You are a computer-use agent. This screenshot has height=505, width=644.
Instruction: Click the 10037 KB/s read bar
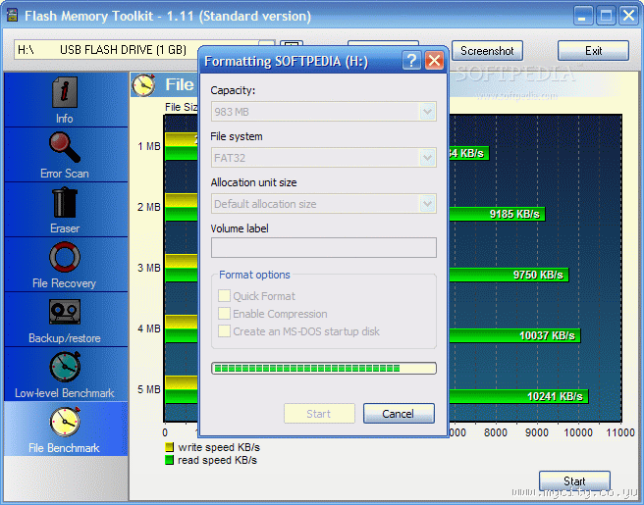pyautogui.click(x=514, y=335)
